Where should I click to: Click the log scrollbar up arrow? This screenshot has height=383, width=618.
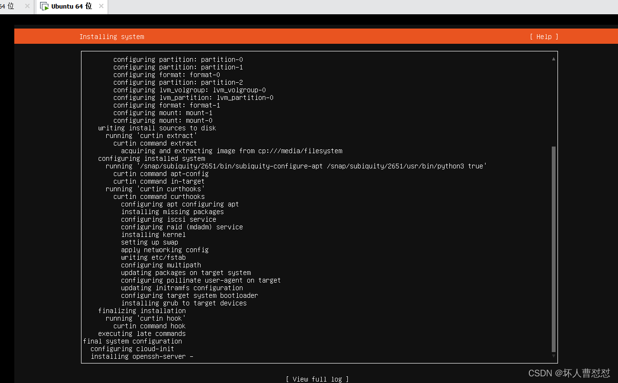[x=553, y=59]
